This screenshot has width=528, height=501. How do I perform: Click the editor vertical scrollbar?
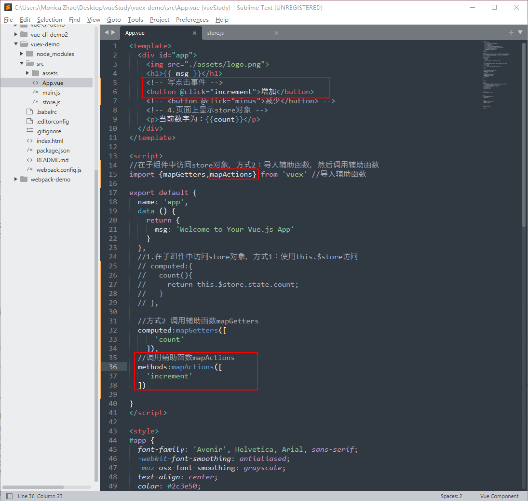(524, 135)
